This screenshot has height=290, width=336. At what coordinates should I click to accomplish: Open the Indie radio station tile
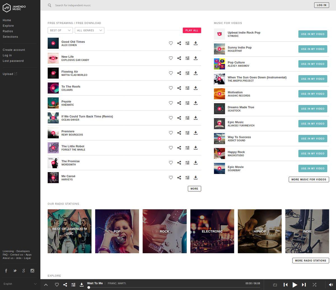click(x=307, y=231)
